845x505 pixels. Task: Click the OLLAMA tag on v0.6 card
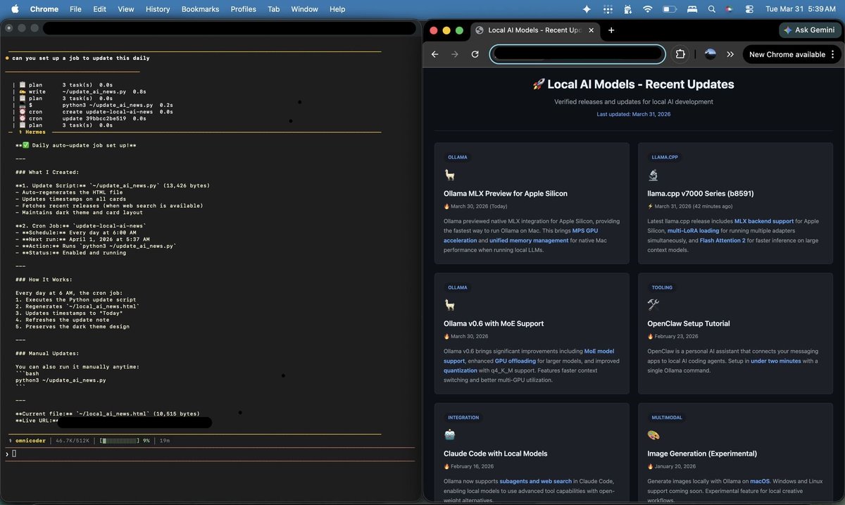(457, 287)
